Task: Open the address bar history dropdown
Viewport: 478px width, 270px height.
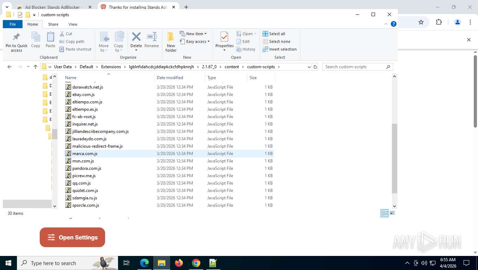Action: pos(309,67)
